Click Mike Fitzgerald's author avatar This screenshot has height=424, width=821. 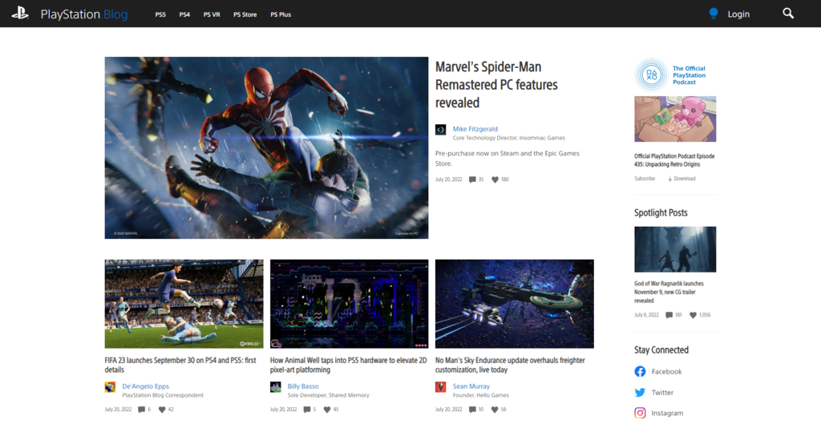pos(441,129)
